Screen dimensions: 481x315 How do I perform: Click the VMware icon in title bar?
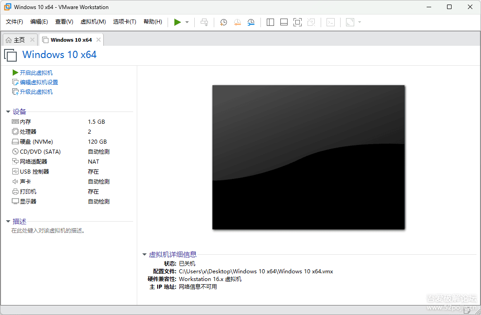click(x=7, y=7)
